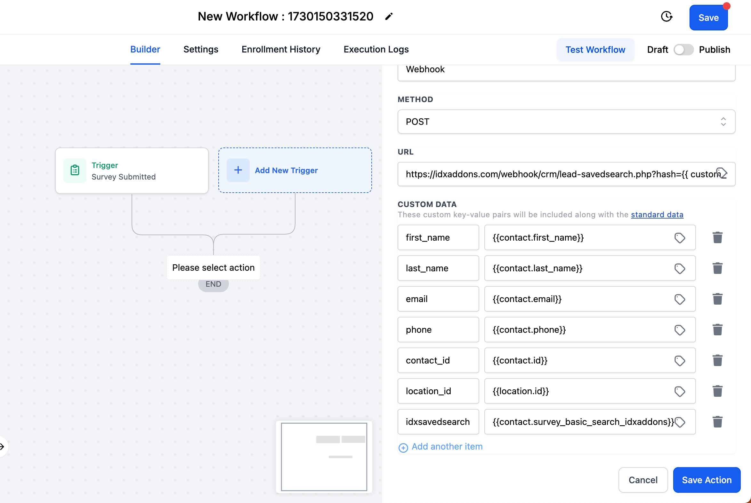
Task: Delete the first_name custom data row
Action: pos(717,238)
